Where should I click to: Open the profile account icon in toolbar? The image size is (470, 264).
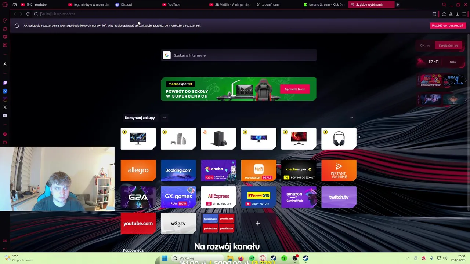[x=451, y=14]
